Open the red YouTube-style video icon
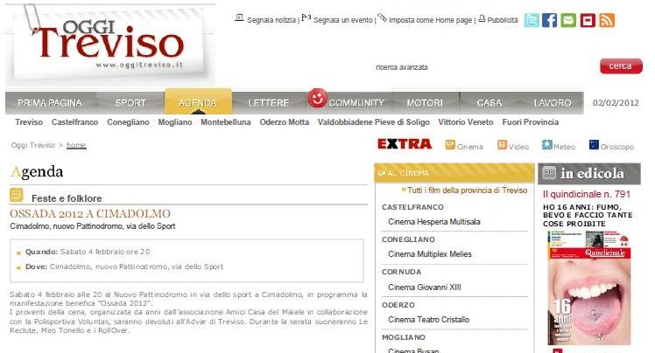Viewport: 655px width, 353px height. pos(588,20)
